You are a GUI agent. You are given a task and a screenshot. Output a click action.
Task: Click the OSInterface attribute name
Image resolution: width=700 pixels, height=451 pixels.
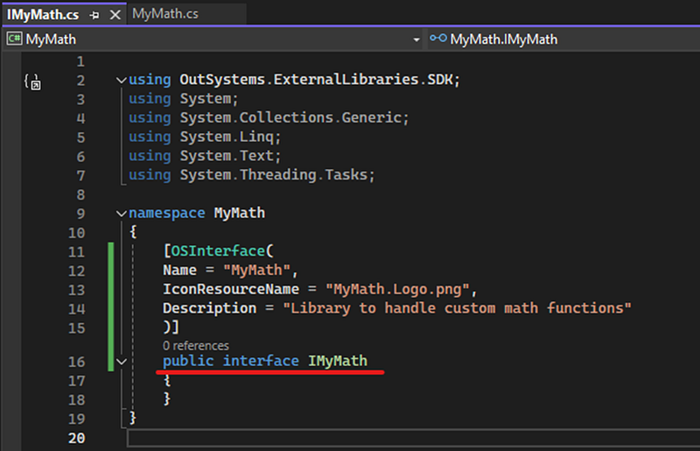pos(218,250)
